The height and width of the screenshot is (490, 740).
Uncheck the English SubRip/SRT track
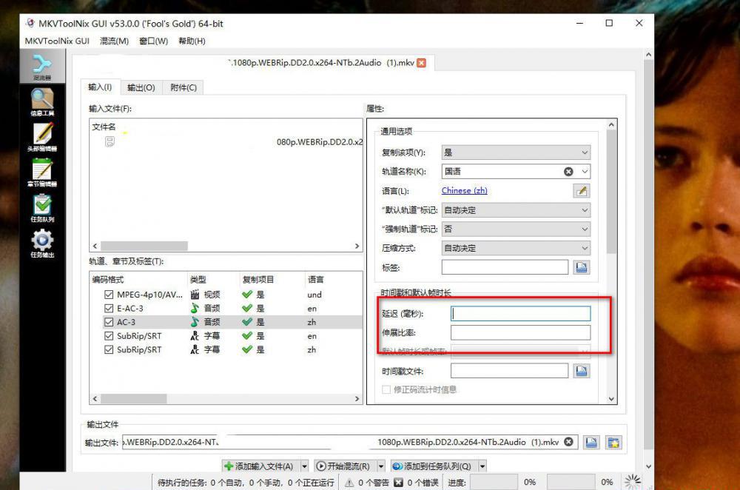[x=109, y=335]
